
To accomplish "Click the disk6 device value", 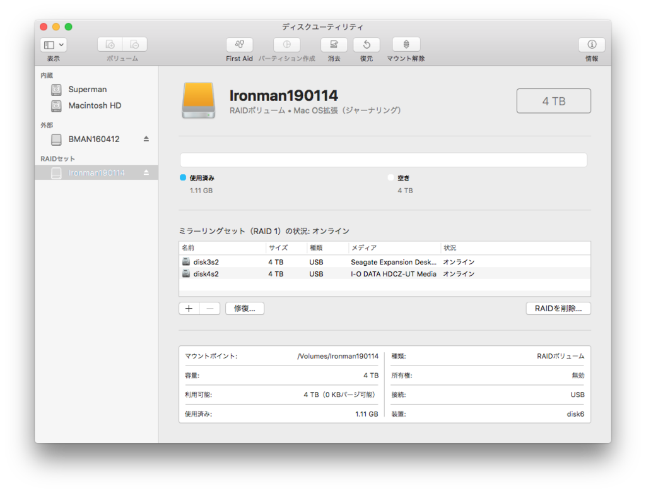I will coord(575,414).
